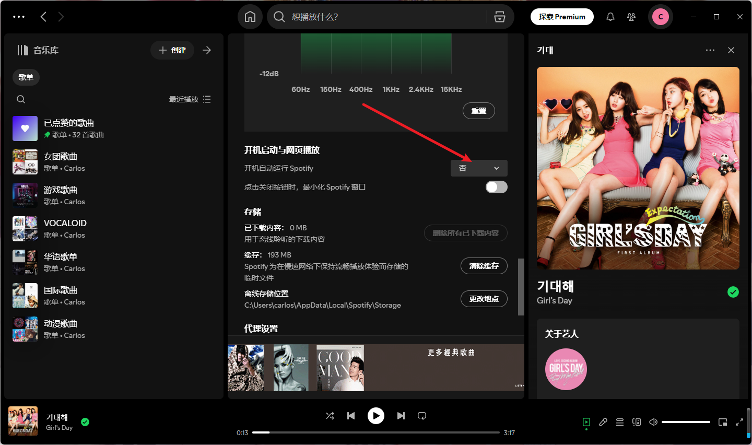Open the 女团歌曲 playlist
Viewport: 752px width, 445px height.
pyautogui.click(x=114, y=162)
